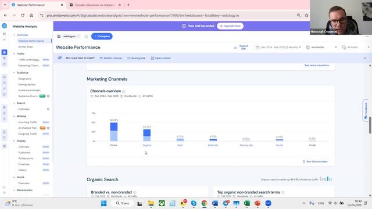Switch to the Website Performance browser tab
The image size is (372, 209).
click(x=38, y=5)
